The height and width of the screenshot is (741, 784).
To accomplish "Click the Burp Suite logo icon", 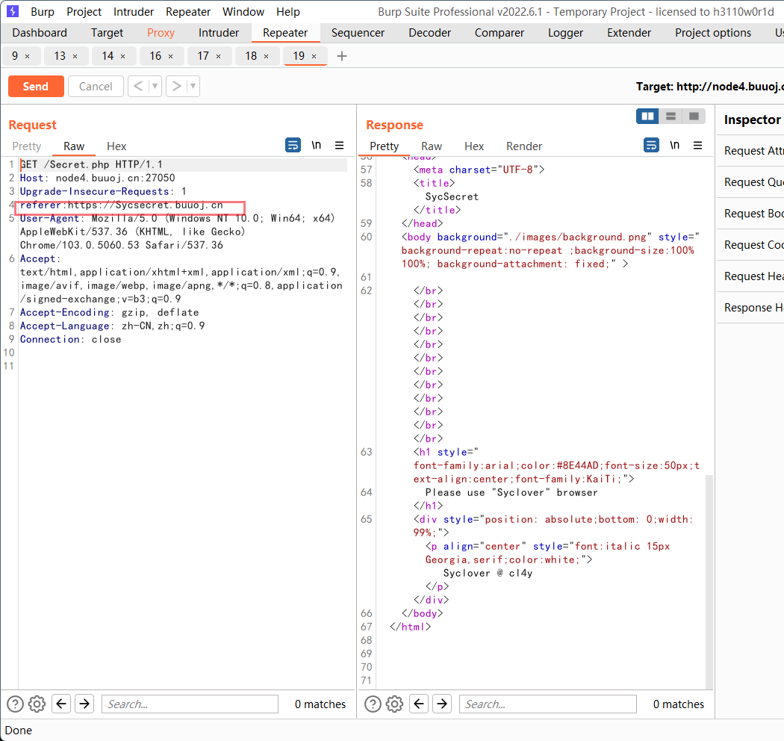I will [x=13, y=11].
